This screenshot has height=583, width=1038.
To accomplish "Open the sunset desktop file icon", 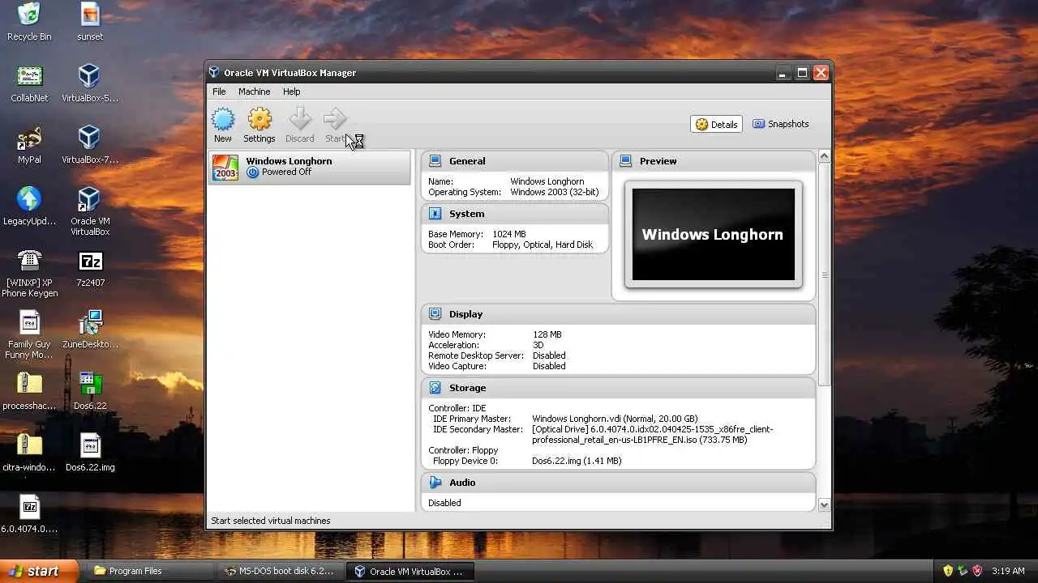I will [90, 14].
